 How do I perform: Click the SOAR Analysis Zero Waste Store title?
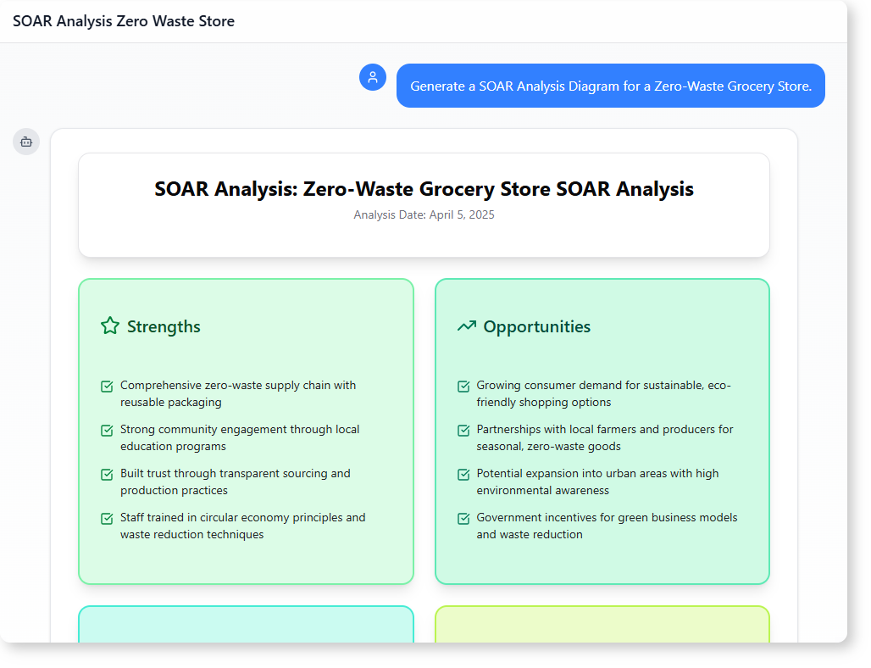click(x=124, y=21)
